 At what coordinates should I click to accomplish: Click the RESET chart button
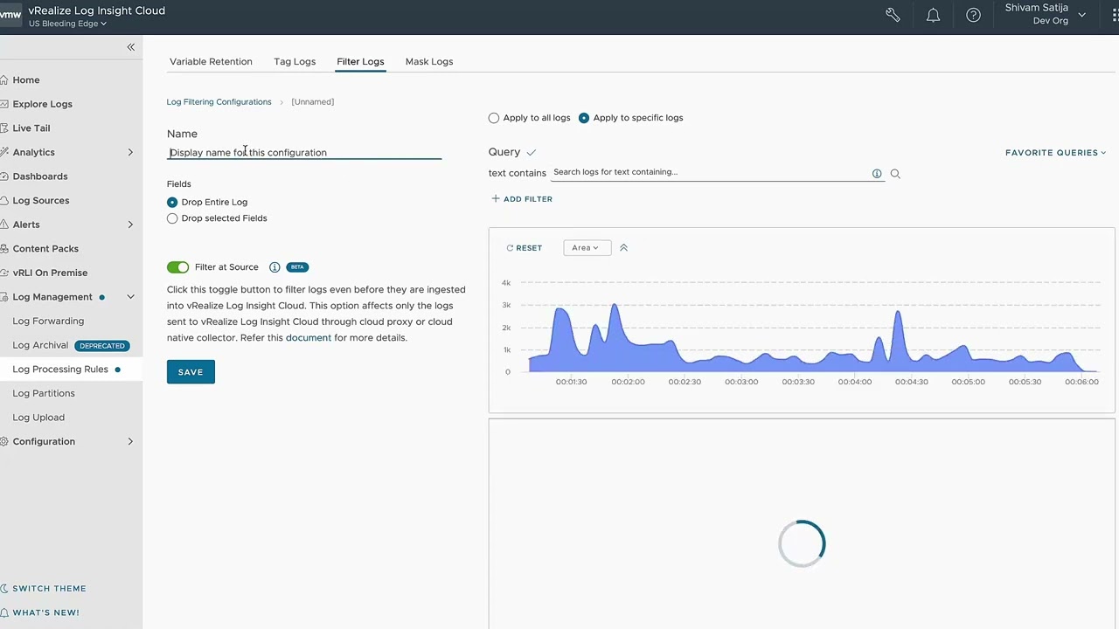coord(525,248)
